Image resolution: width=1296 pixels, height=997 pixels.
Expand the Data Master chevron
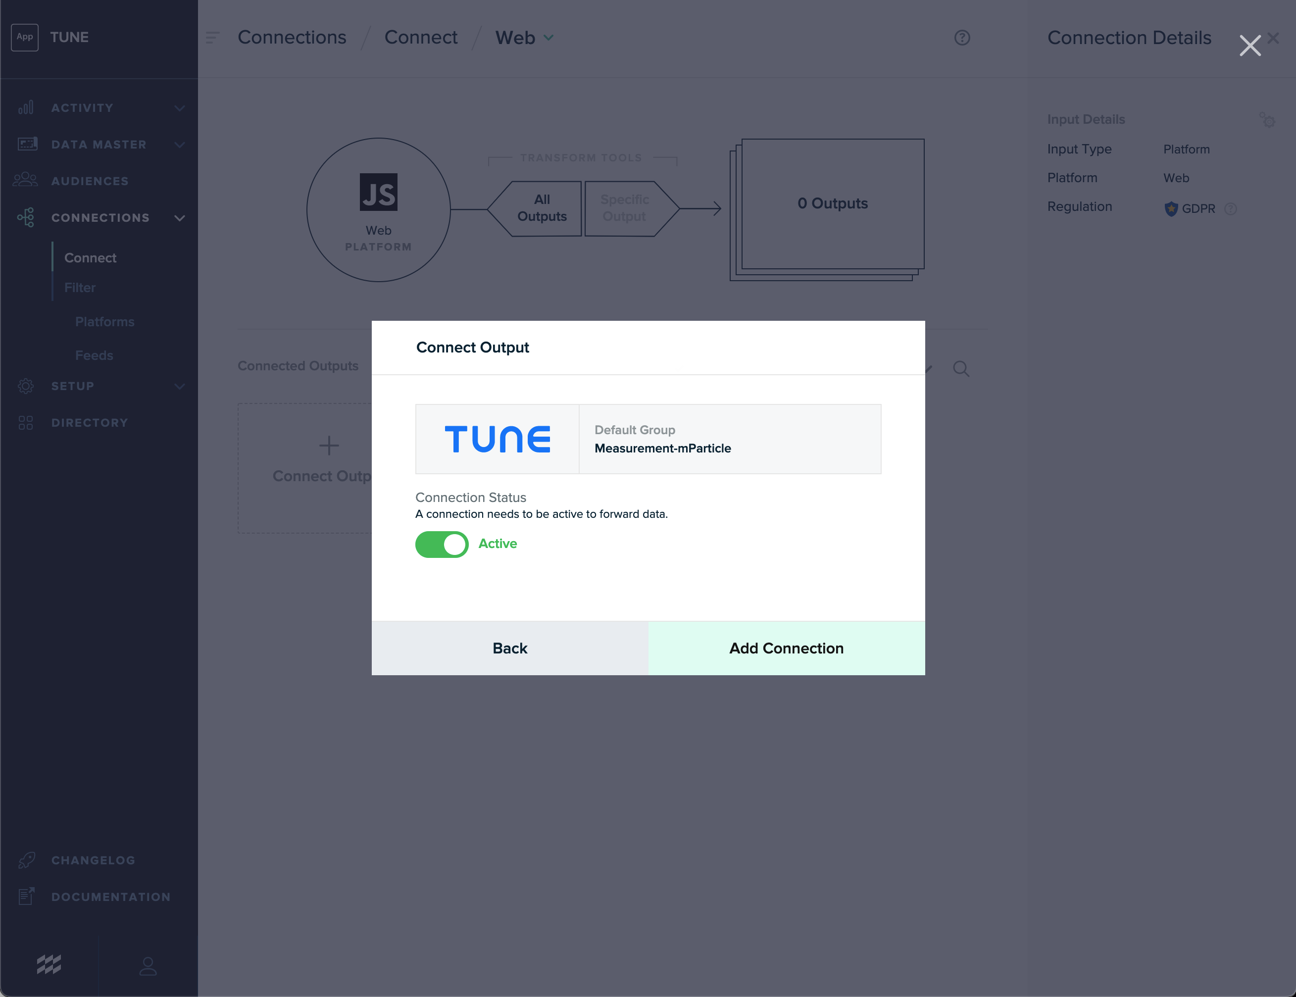(x=180, y=144)
